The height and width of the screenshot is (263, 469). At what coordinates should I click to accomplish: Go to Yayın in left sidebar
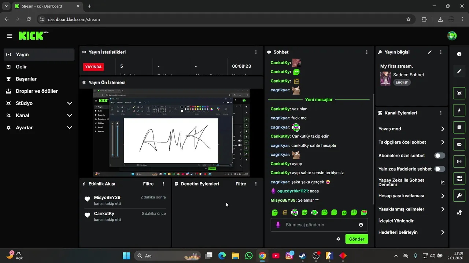(x=39, y=54)
